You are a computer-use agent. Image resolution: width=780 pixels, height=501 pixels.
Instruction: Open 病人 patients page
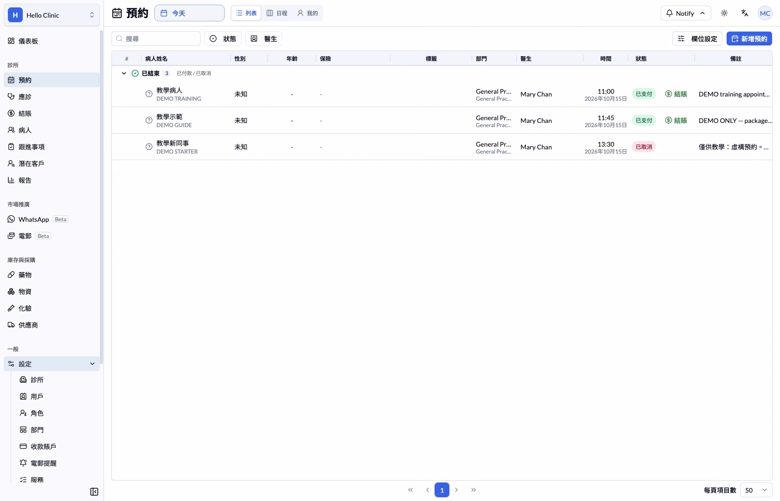pos(52,130)
